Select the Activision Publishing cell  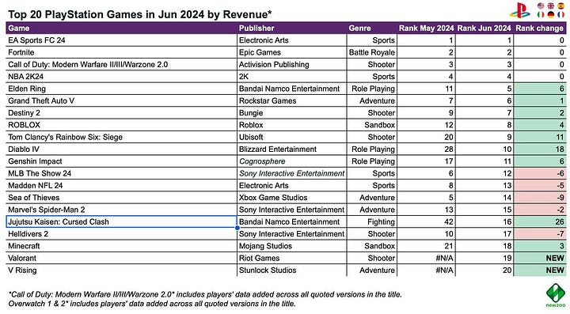[x=291, y=64]
